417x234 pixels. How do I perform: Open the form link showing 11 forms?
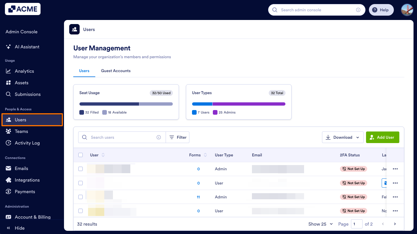point(198,197)
